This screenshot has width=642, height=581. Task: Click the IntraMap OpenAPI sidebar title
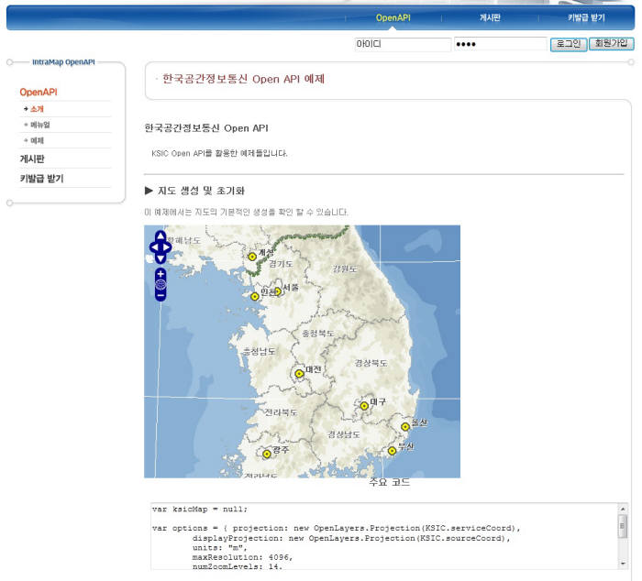point(63,62)
